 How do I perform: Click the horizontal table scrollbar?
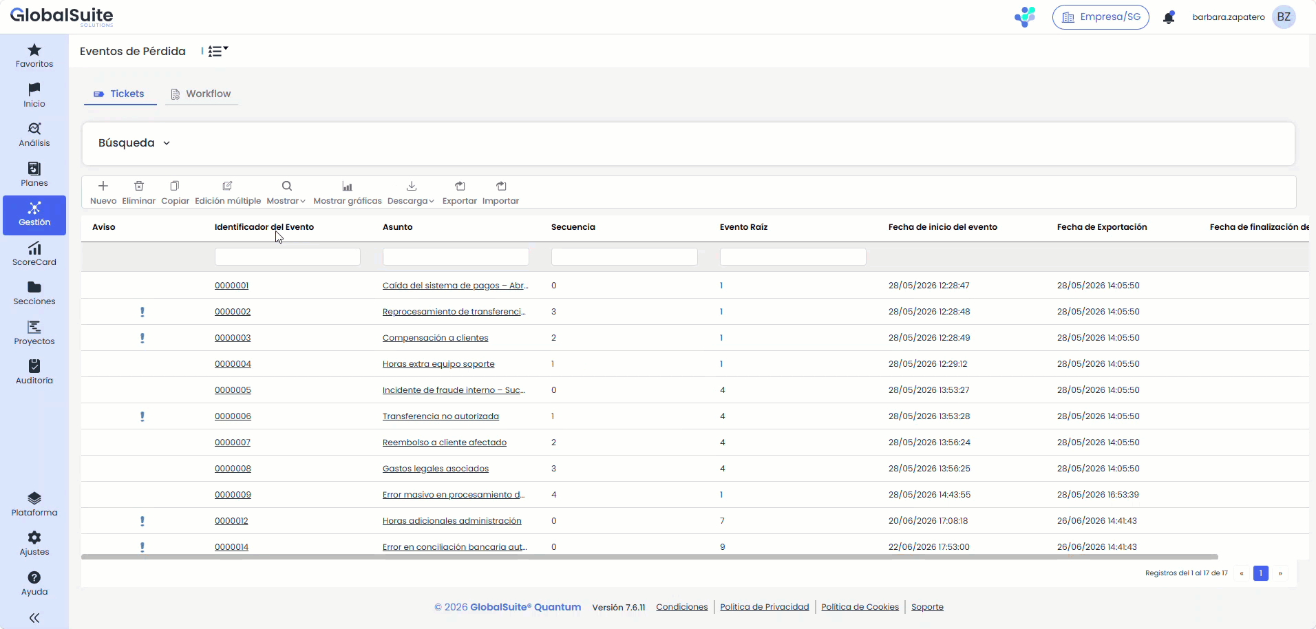[x=650, y=557]
